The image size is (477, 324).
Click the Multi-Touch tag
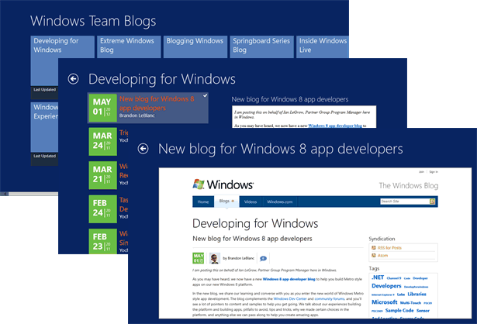coord(410,303)
